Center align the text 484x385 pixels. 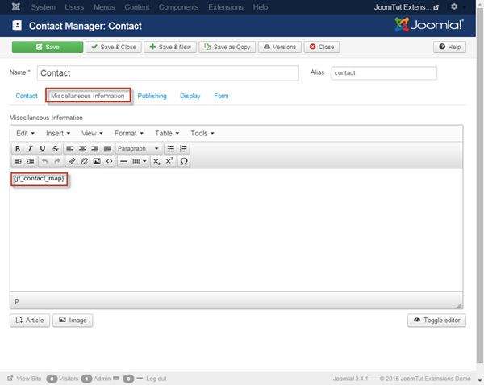coord(82,149)
